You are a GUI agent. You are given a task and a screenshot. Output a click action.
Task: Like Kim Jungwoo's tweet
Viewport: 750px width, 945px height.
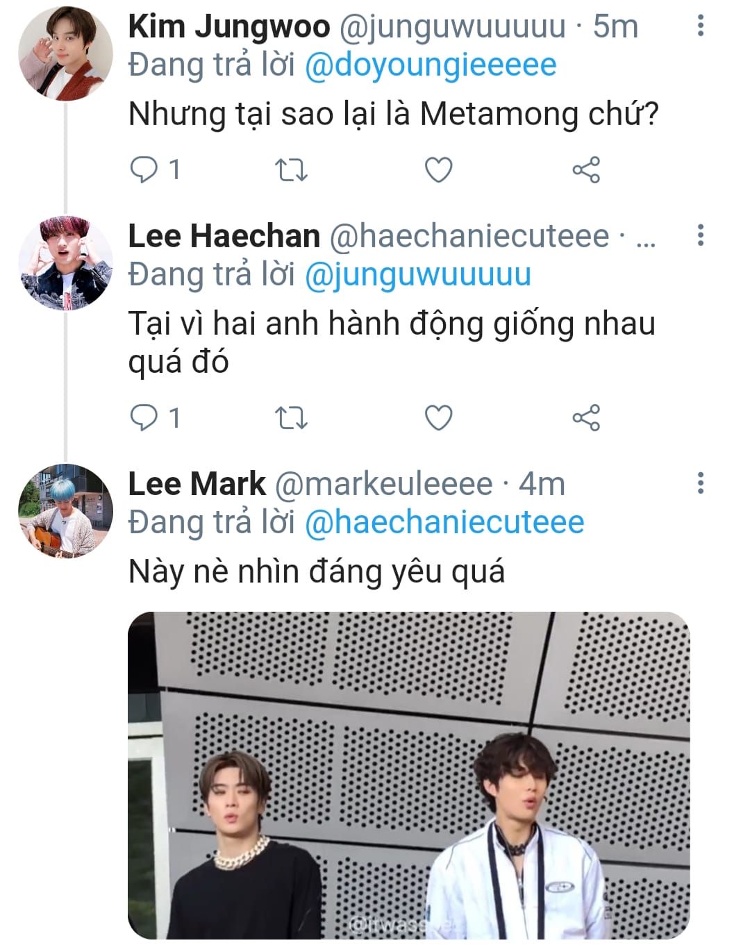pyautogui.click(x=438, y=169)
